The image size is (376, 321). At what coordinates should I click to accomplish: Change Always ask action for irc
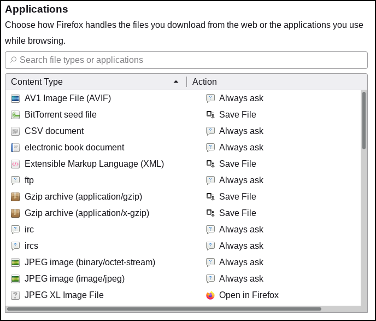pos(234,229)
